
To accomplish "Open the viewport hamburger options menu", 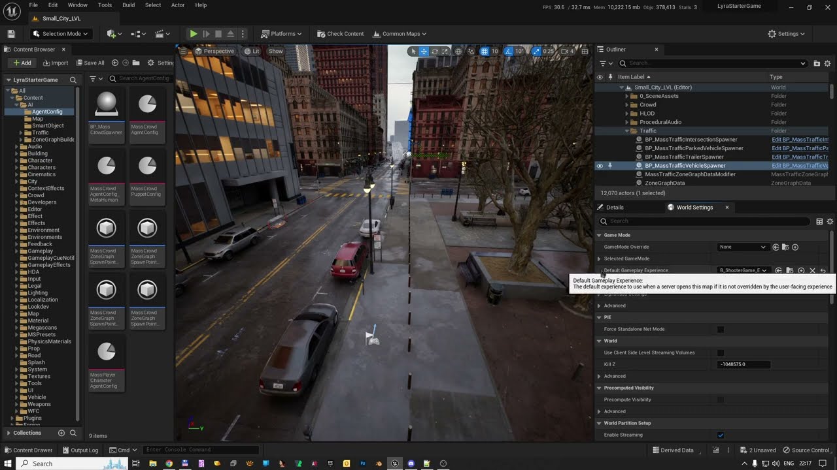I will tap(182, 51).
